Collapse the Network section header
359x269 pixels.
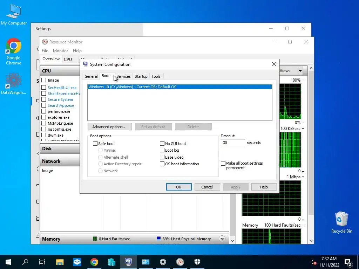[x=60, y=161]
